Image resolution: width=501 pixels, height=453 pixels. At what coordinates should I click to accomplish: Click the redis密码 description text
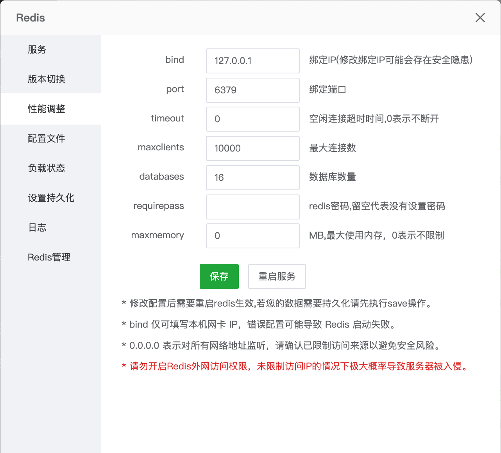(x=377, y=206)
